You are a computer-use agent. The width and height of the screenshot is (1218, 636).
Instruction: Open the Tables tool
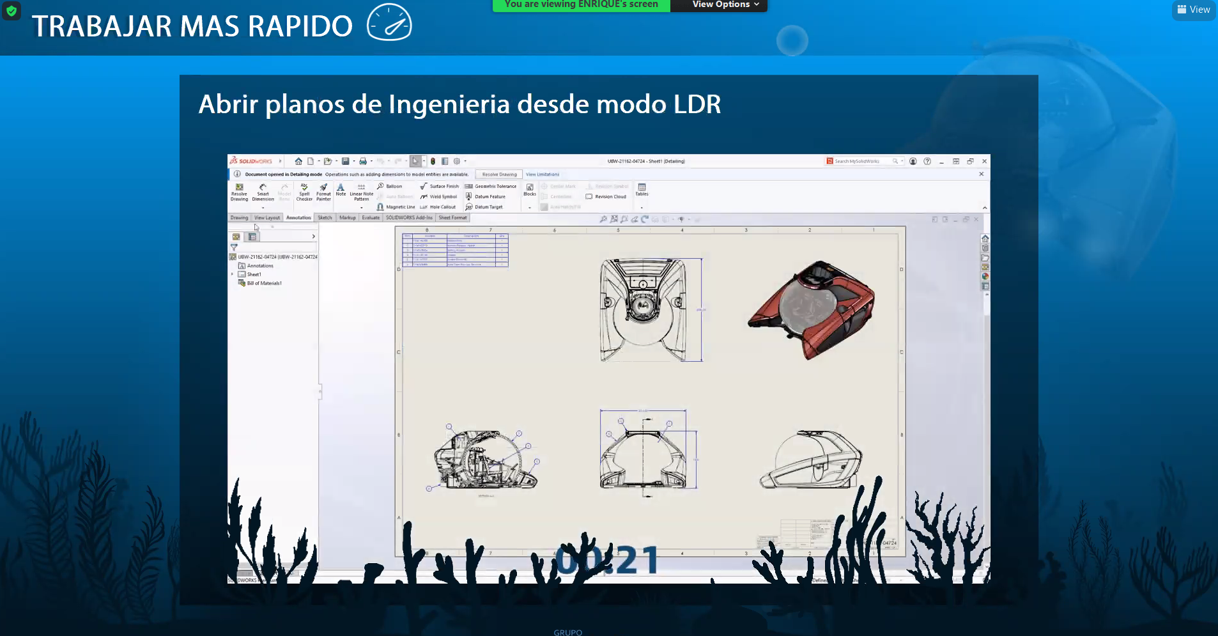[642, 190]
